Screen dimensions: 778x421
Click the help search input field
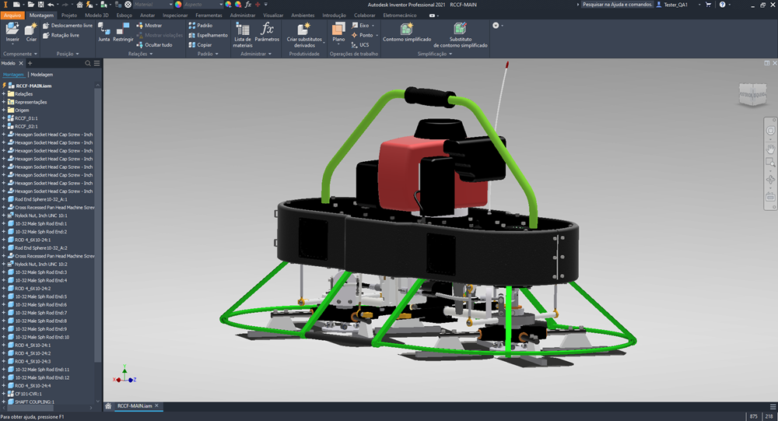coord(617,5)
